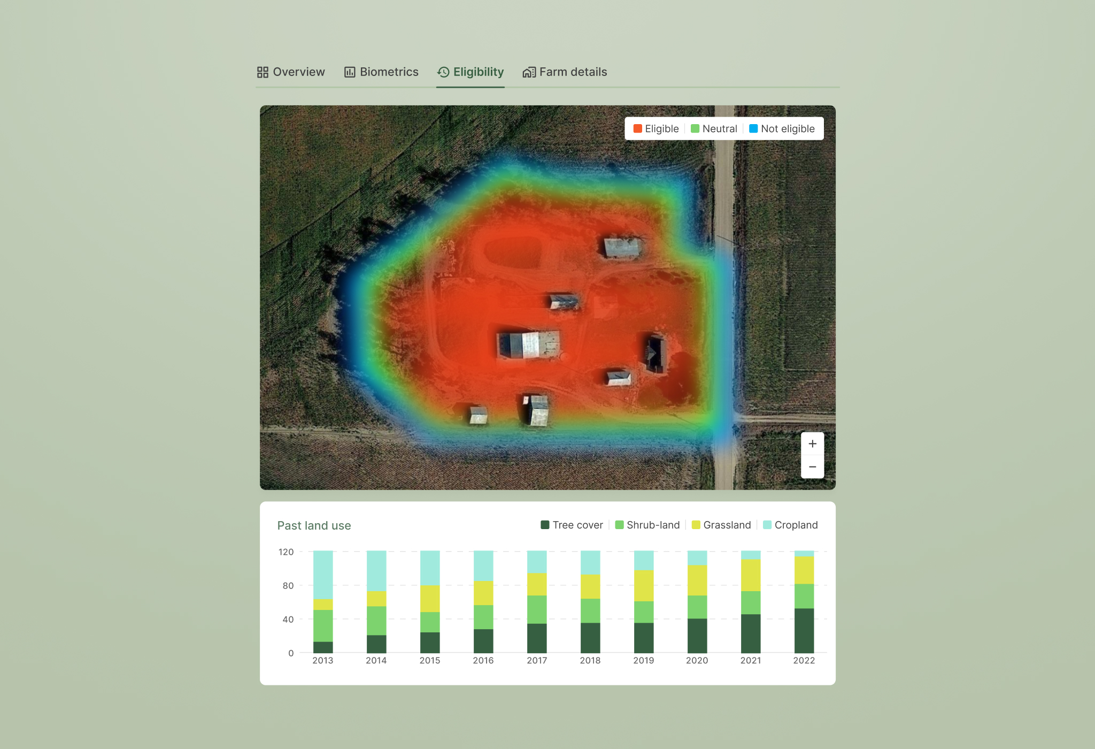Switch to the Biometrics tab

pos(388,72)
